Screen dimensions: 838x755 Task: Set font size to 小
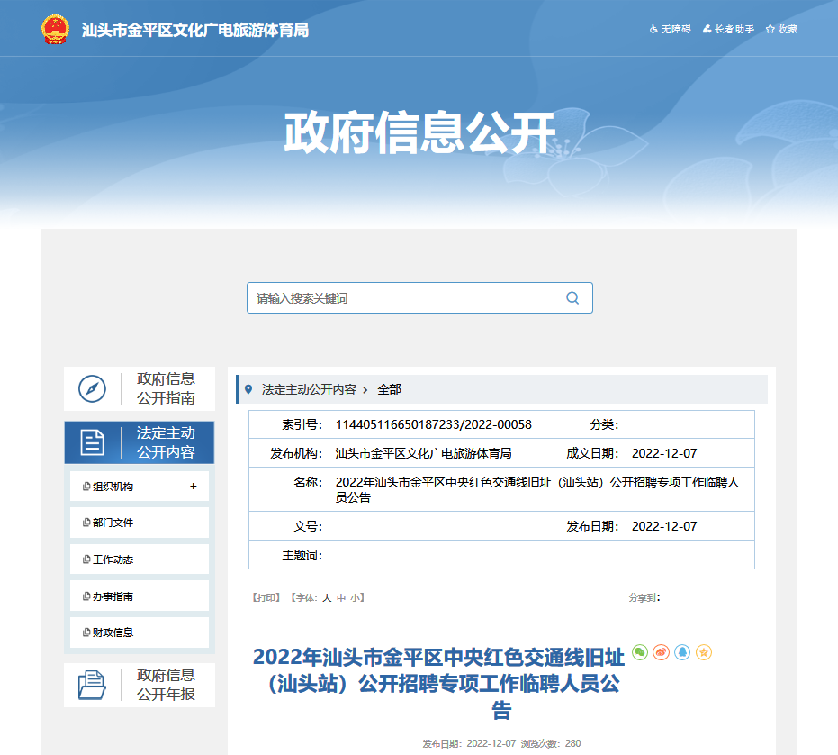pyautogui.click(x=355, y=597)
